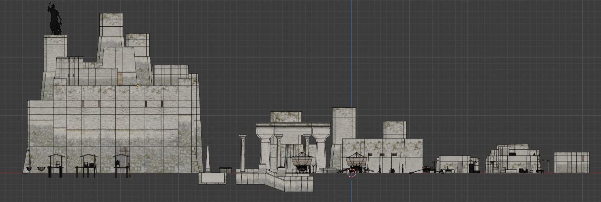Select the tall stone tower right of the temple
601x202 pixels.
344,123
